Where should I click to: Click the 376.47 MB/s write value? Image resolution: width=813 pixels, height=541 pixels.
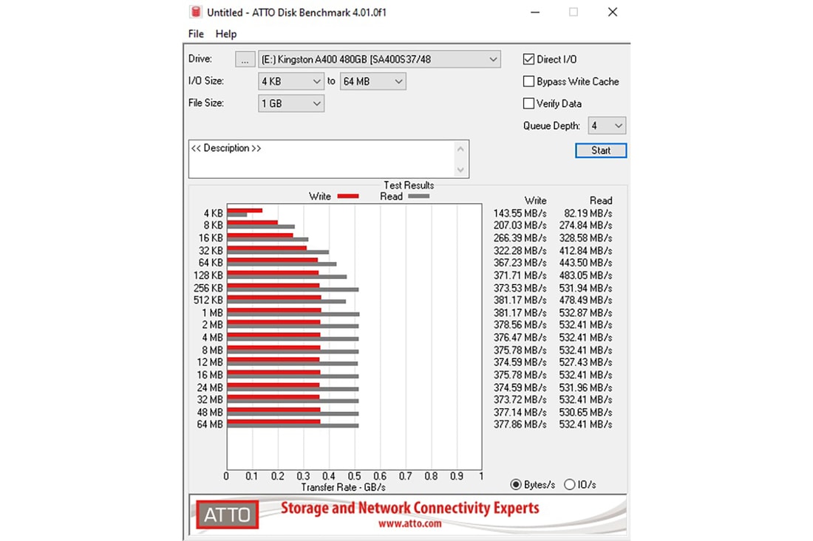(x=520, y=337)
